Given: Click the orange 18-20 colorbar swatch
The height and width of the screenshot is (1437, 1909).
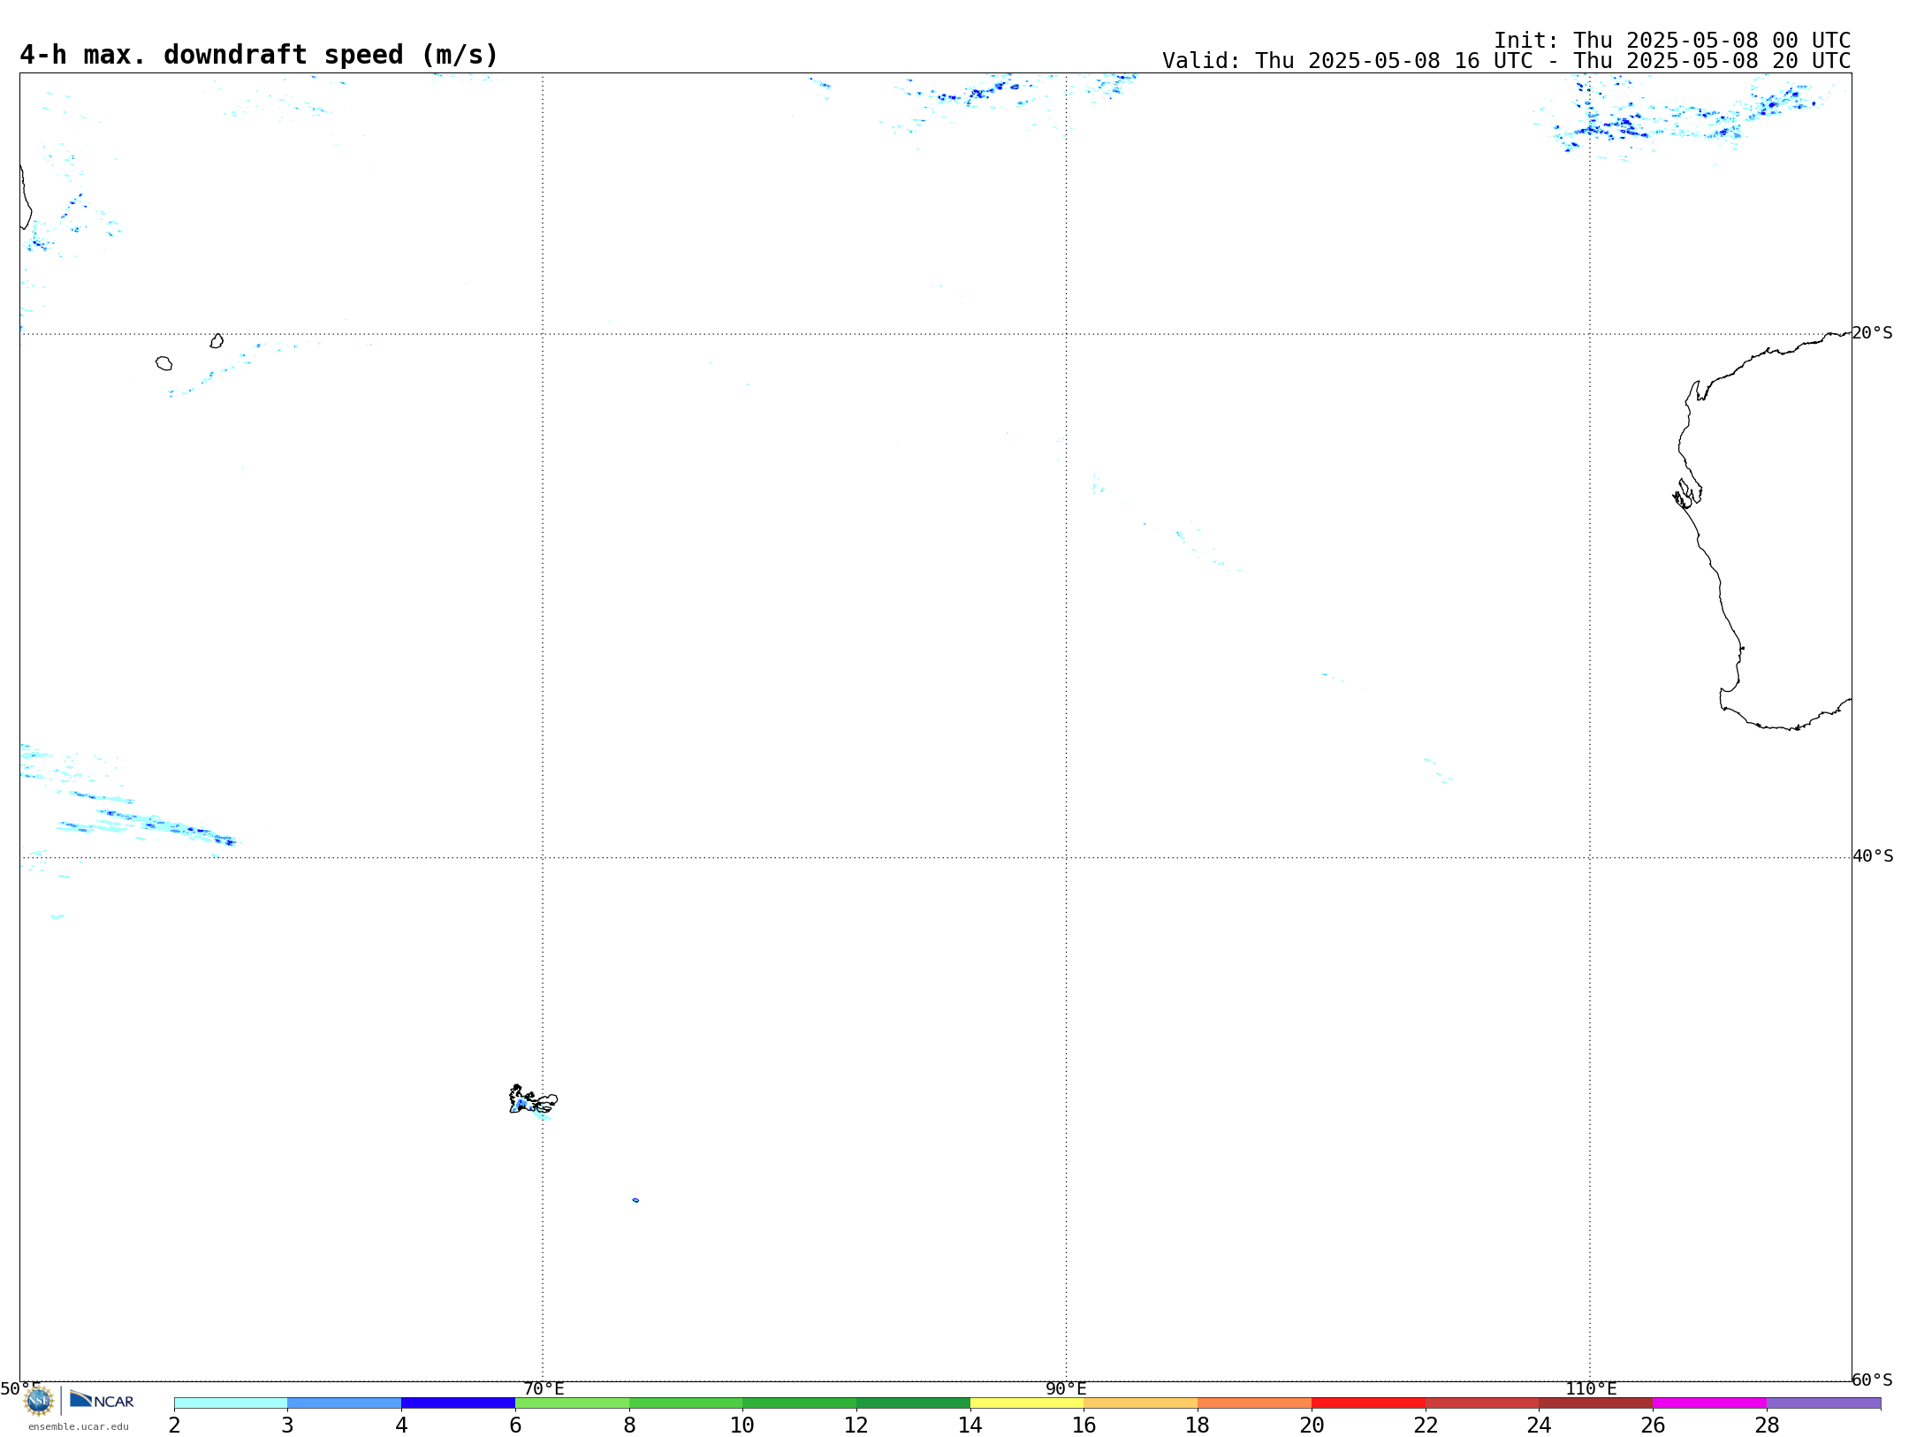Looking at the screenshot, I should click(1254, 1403).
